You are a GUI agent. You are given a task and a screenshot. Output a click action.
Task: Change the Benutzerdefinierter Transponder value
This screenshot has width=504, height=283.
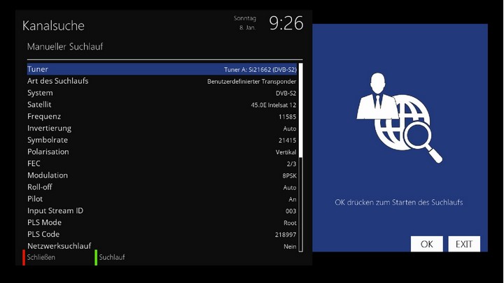tap(252, 82)
